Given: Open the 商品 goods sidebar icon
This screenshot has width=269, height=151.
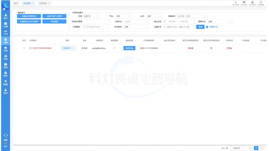Looking at the screenshot, I should [x=6, y=66].
